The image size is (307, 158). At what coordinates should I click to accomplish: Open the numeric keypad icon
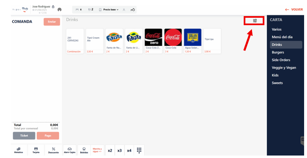point(139,150)
